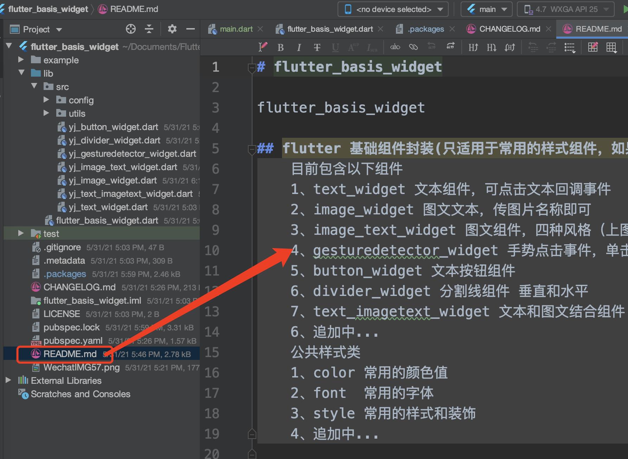Click the underline U toolbar icon
The height and width of the screenshot is (459, 628).
(335, 47)
